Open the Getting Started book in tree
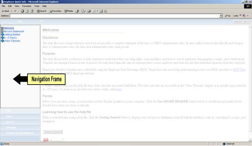The height and width of the screenshot is (146, 252). tap(12, 35)
